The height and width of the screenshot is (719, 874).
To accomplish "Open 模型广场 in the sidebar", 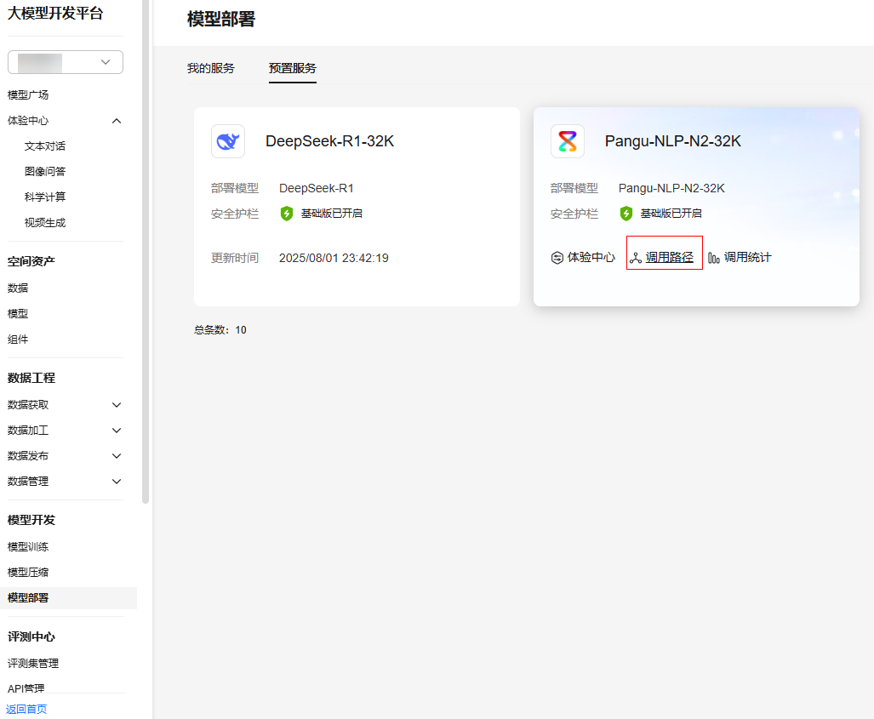I will 28,95.
